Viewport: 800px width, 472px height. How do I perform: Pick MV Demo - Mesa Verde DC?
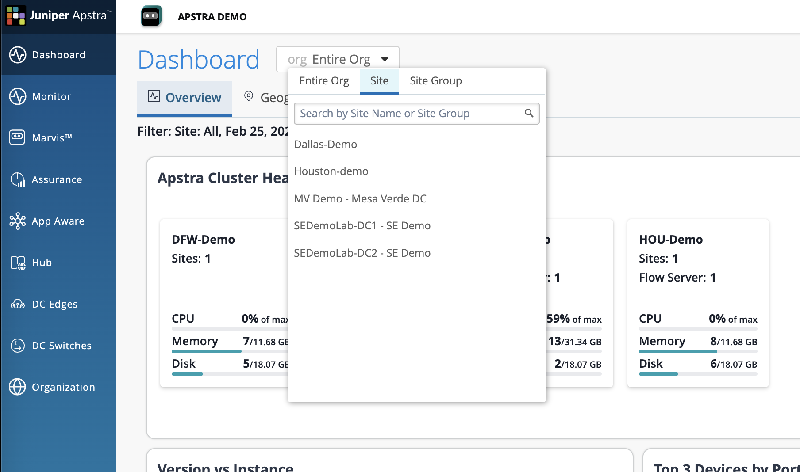point(360,199)
